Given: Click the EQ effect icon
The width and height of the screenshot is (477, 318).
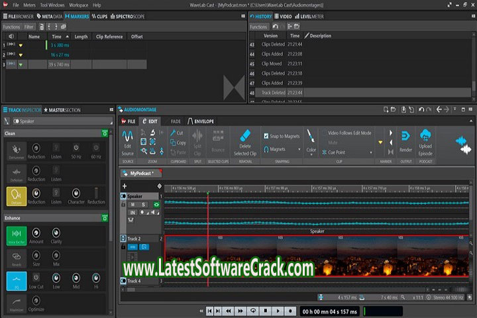Looking at the screenshot, I should 17,278.
